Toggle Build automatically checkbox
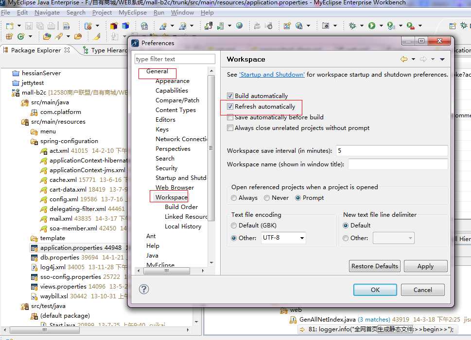 [x=230, y=96]
